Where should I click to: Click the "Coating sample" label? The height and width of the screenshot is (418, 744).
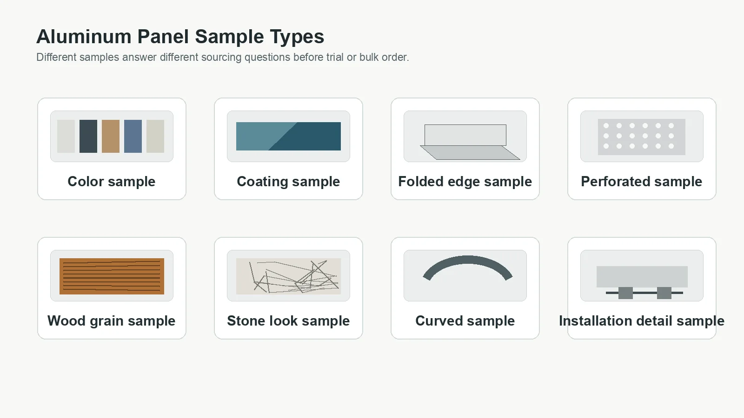(x=288, y=182)
